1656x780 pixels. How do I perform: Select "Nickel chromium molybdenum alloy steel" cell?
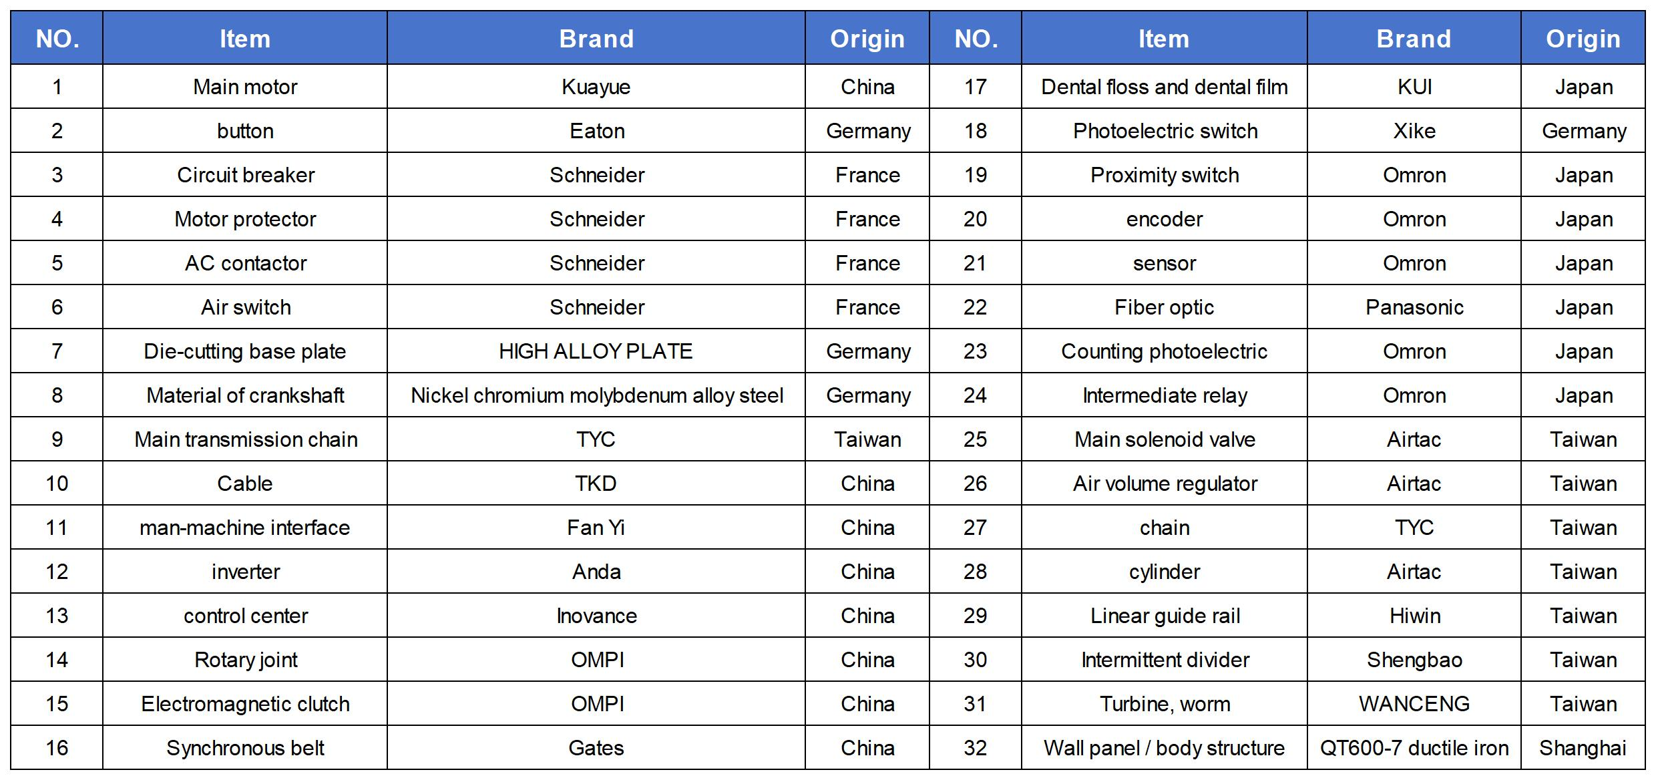tap(596, 395)
